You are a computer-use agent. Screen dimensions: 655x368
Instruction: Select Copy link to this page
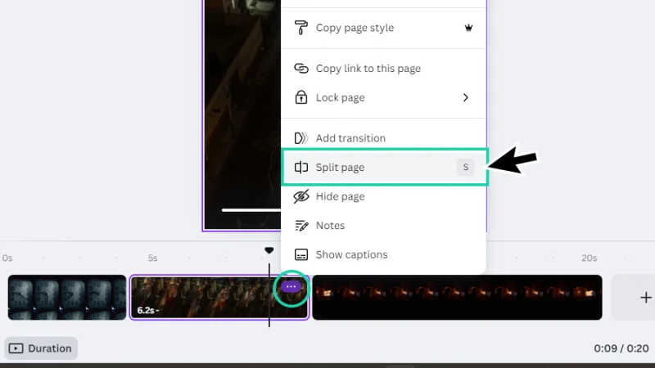pos(368,69)
